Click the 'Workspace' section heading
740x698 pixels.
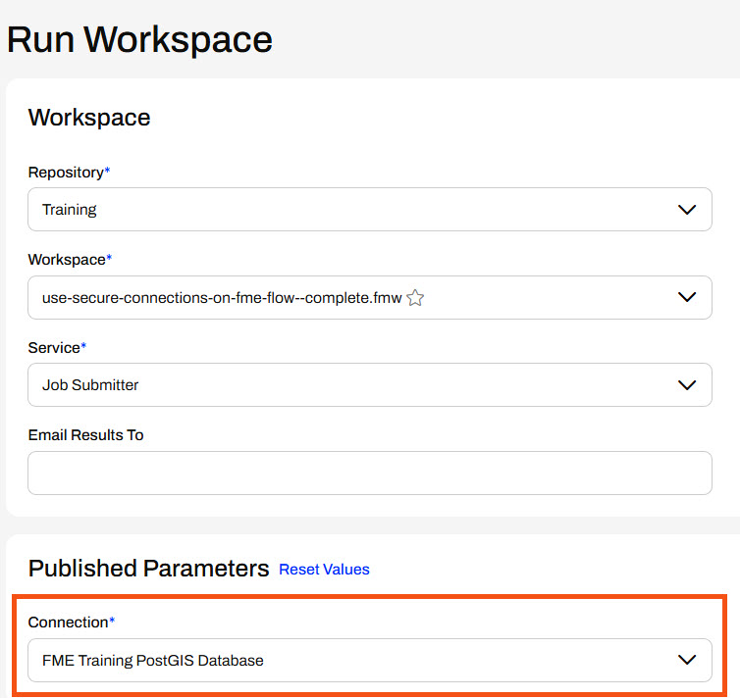click(89, 118)
